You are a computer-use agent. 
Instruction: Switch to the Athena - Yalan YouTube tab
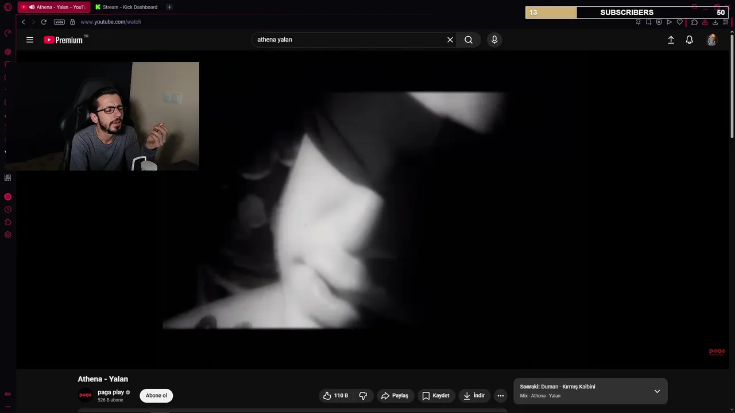[x=53, y=7]
